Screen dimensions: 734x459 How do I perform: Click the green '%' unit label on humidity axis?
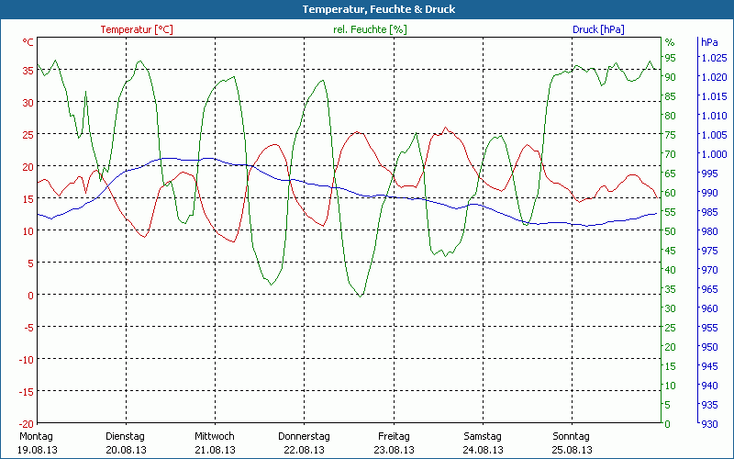coord(670,42)
